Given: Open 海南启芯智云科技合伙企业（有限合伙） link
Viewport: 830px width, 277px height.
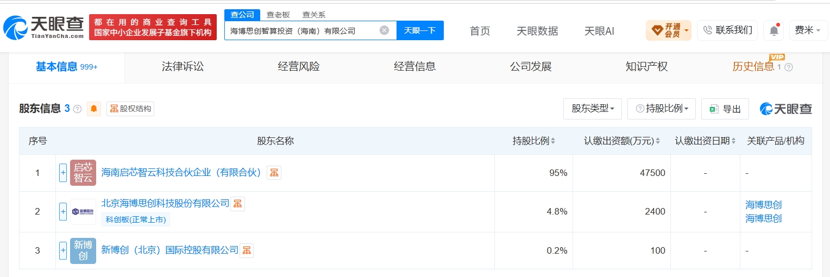Looking at the screenshot, I should pyautogui.click(x=182, y=173).
